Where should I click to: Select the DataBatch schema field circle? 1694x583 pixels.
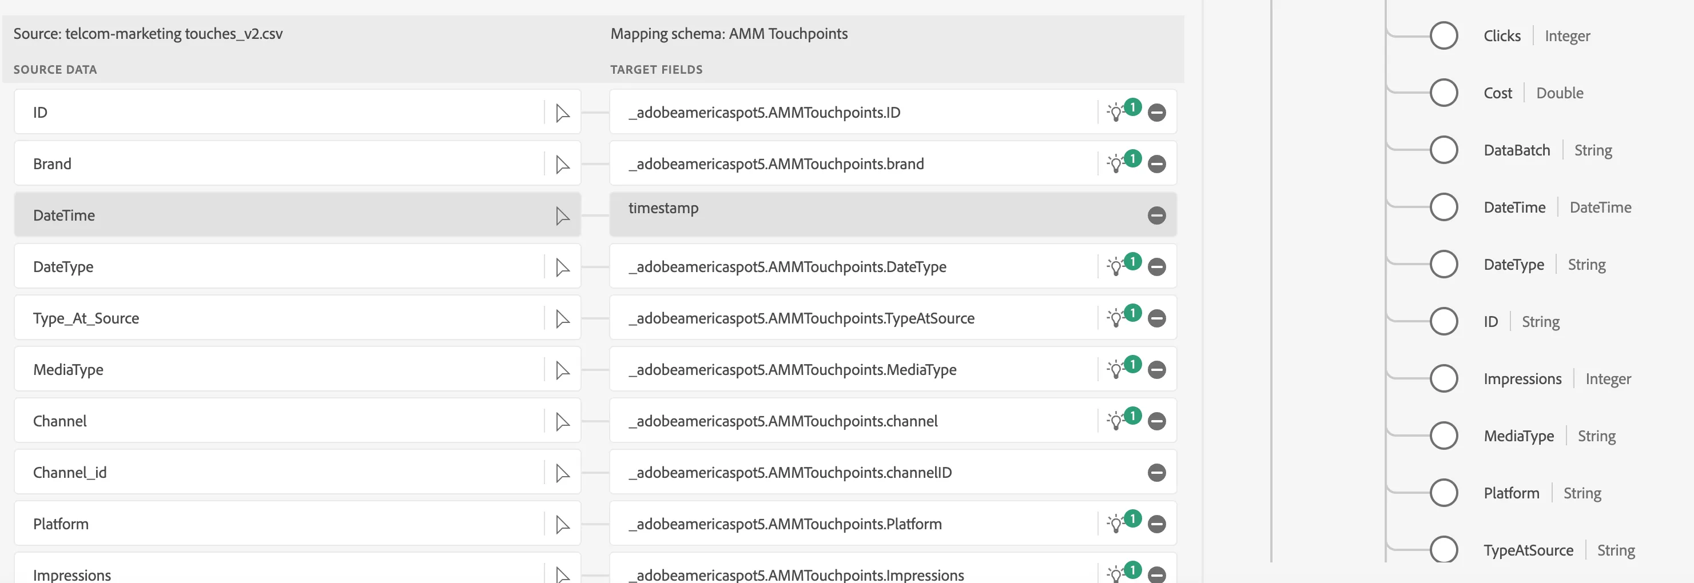pos(1444,150)
